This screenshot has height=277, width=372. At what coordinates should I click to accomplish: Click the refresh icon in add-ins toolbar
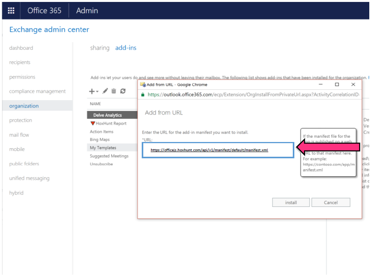click(x=123, y=91)
